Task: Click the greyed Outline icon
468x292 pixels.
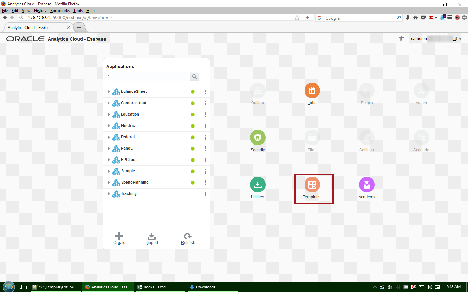Action: 258,91
